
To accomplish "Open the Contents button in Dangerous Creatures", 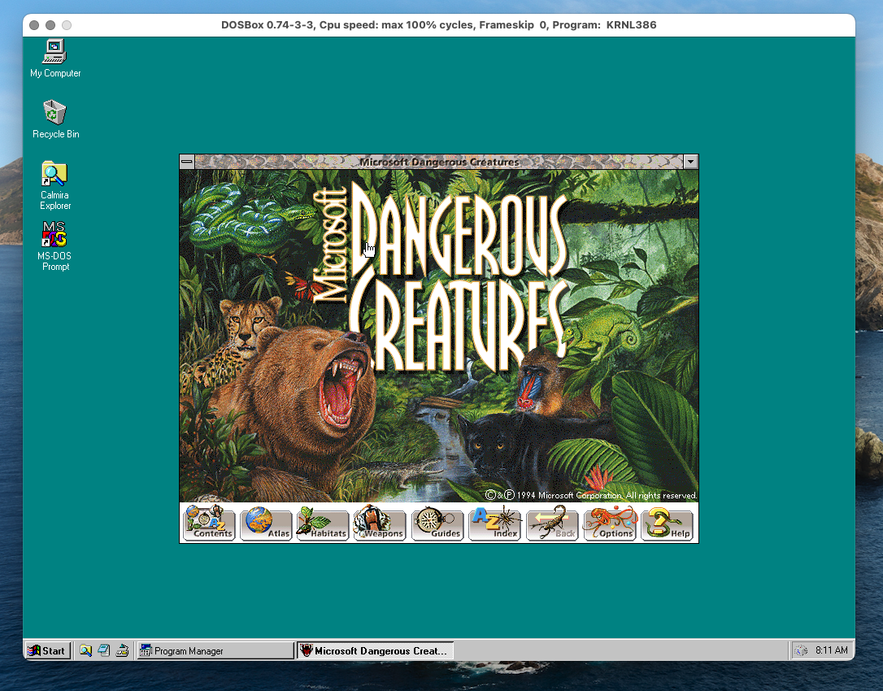I will pos(209,524).
